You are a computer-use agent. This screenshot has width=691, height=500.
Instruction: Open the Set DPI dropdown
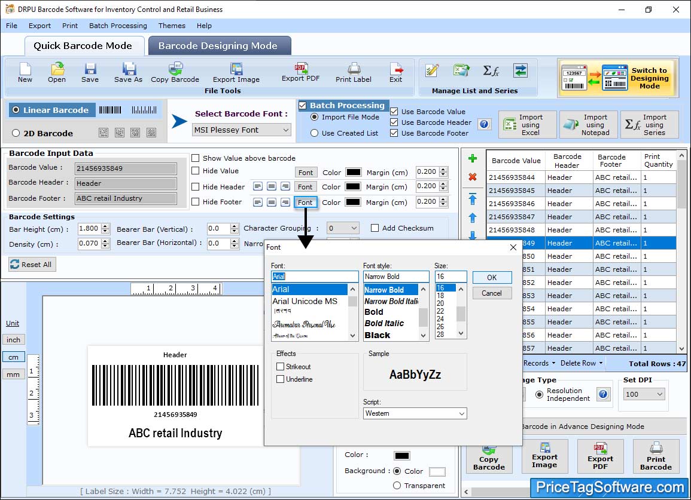pyautogui.click(x=644, y=394)
